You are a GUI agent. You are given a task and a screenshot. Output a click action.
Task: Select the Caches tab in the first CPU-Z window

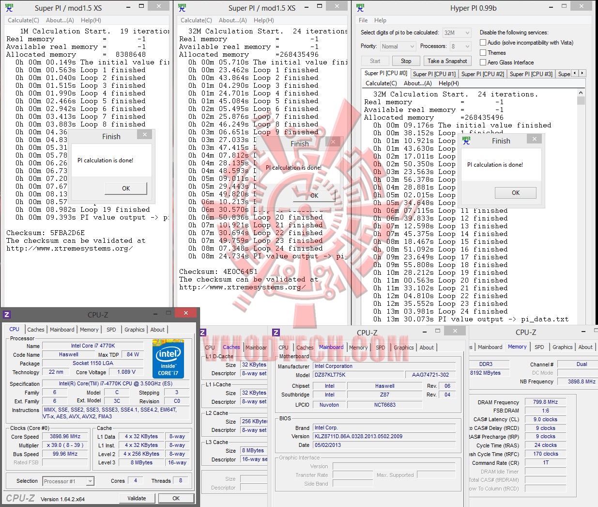(36, 330)
